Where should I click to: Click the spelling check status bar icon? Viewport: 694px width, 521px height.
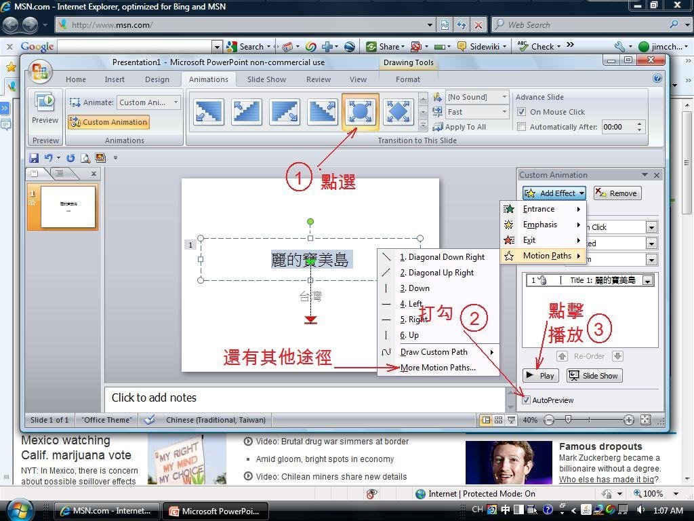(149, 419)
